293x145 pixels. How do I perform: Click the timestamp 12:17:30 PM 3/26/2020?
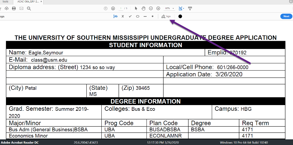click(163, 143)
